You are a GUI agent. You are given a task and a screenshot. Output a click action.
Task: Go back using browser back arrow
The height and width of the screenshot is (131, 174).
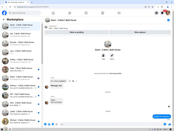click(x=2, y=7)
